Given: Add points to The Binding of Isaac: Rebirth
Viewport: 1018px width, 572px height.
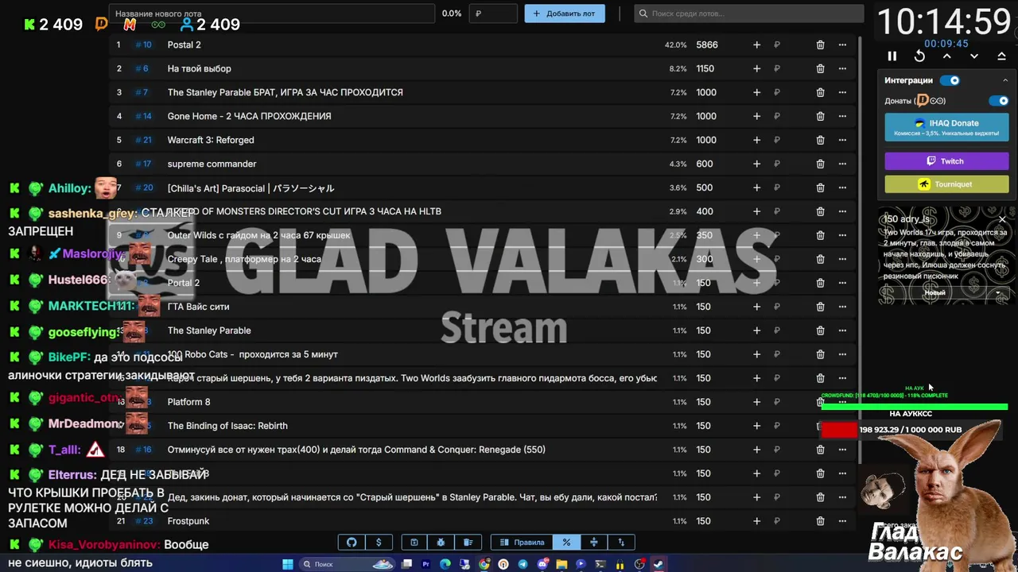Looking at the screenshot, I should coord(756,426).
